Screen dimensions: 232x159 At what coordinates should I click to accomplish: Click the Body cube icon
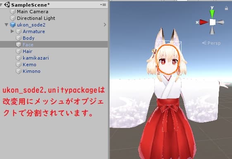pyautogui.click(x=19, y=38)
